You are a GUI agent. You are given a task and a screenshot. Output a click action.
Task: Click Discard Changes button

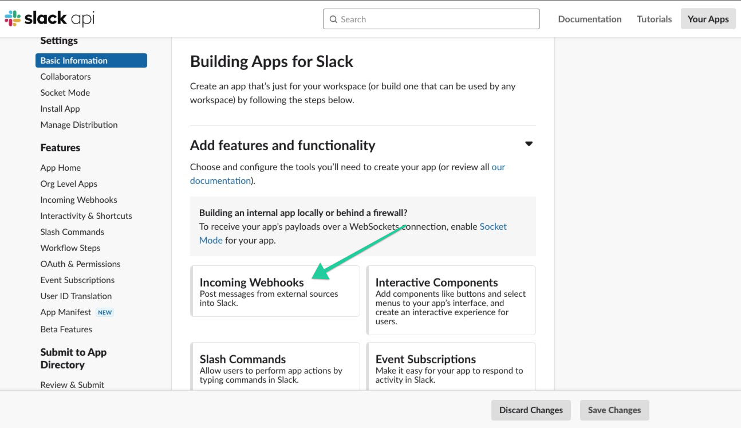[x=531, y=410]
